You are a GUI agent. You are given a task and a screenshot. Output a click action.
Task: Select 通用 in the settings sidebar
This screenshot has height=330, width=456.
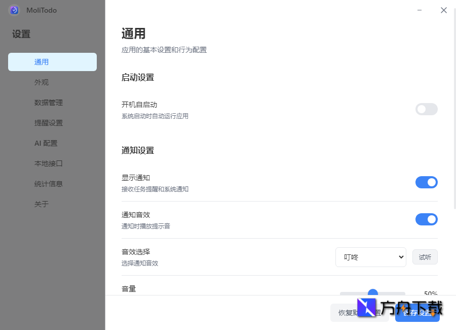coord(43,61)
